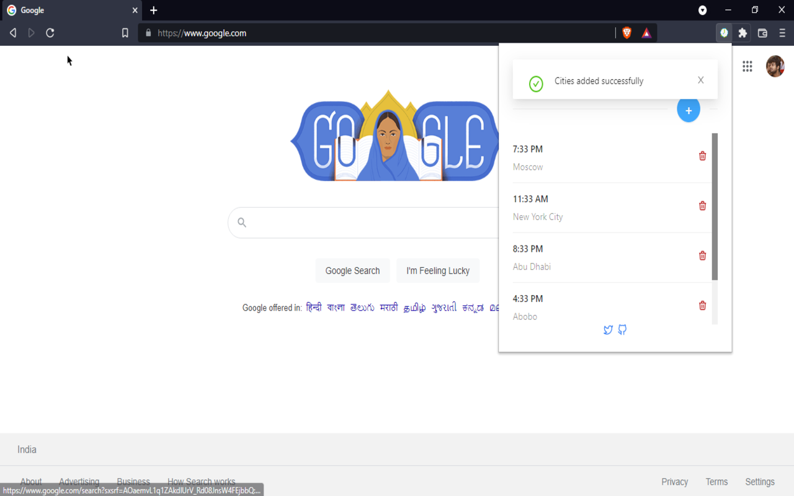This screenshot has width=794, height=496.
Task: Open the GitHub link in extension popup
Action: click(x=622, y=330)
